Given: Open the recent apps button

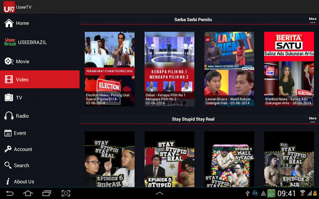Looking at the screenshot, I should click(47, 193).
